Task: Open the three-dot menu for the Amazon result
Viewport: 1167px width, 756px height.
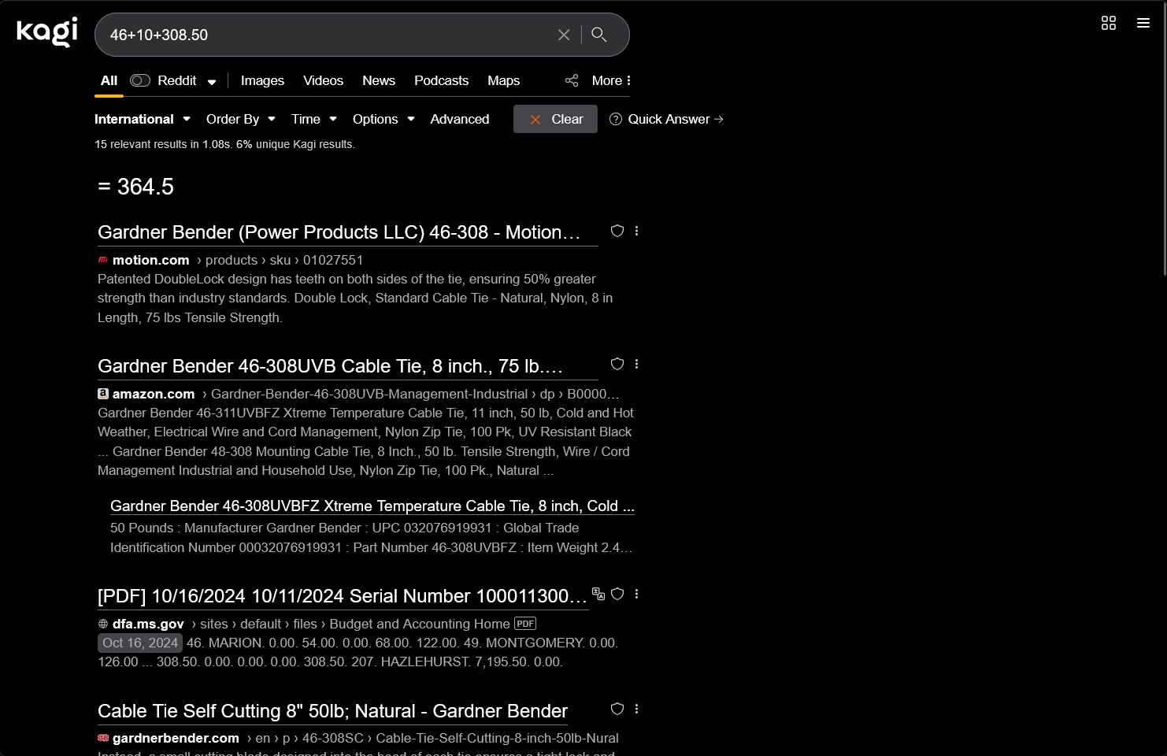Action: 636,364
